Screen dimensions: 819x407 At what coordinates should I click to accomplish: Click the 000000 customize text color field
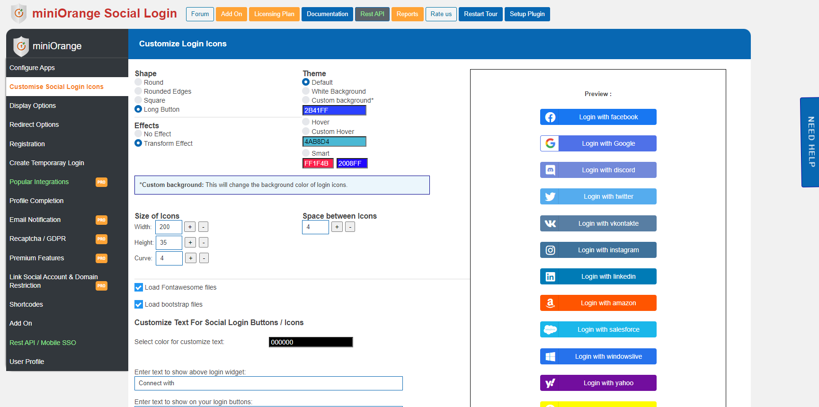point(311,342)
